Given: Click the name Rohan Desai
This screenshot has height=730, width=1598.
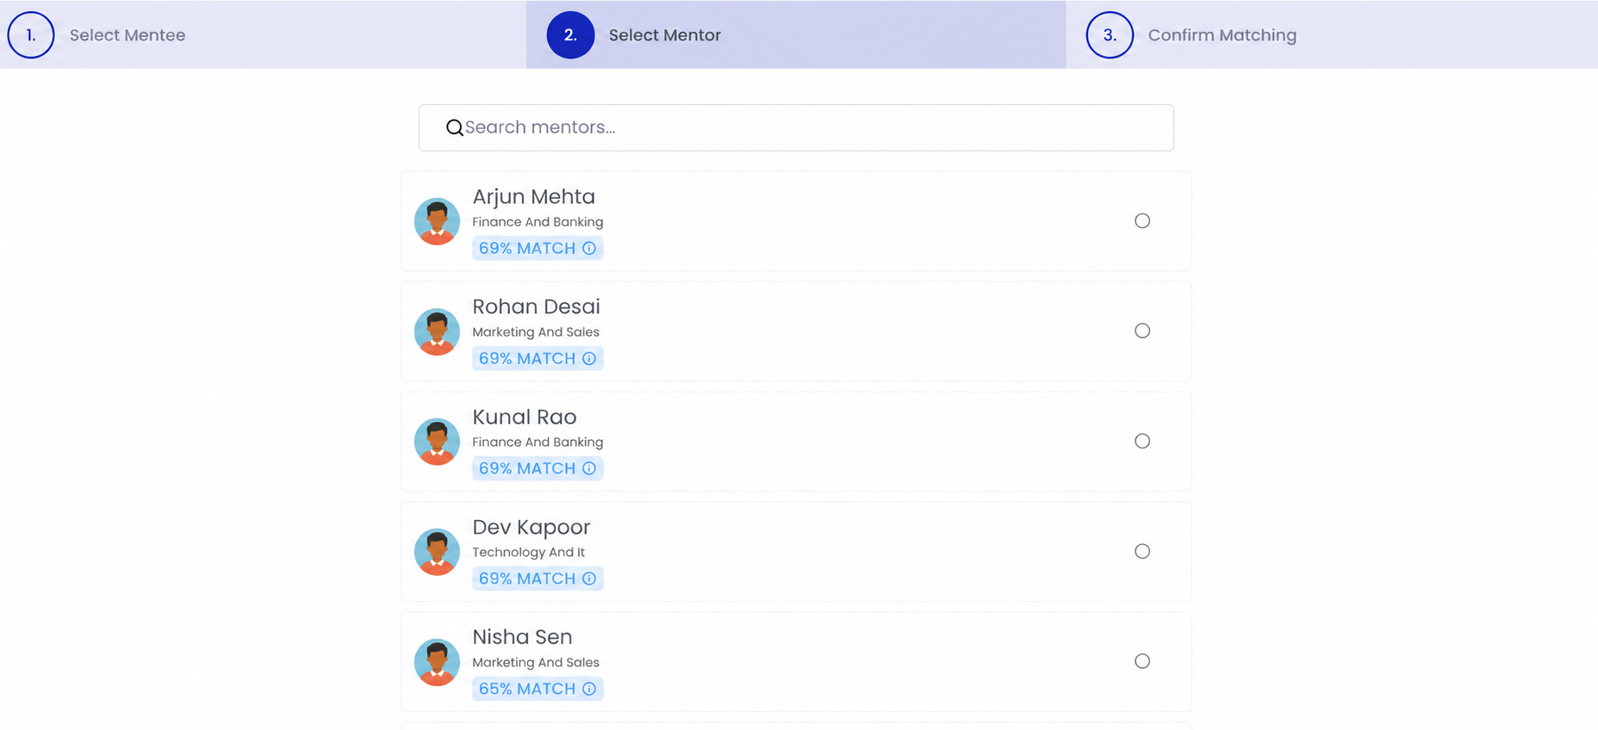Looking at the screenshot, I should click(x=536, y=307).
